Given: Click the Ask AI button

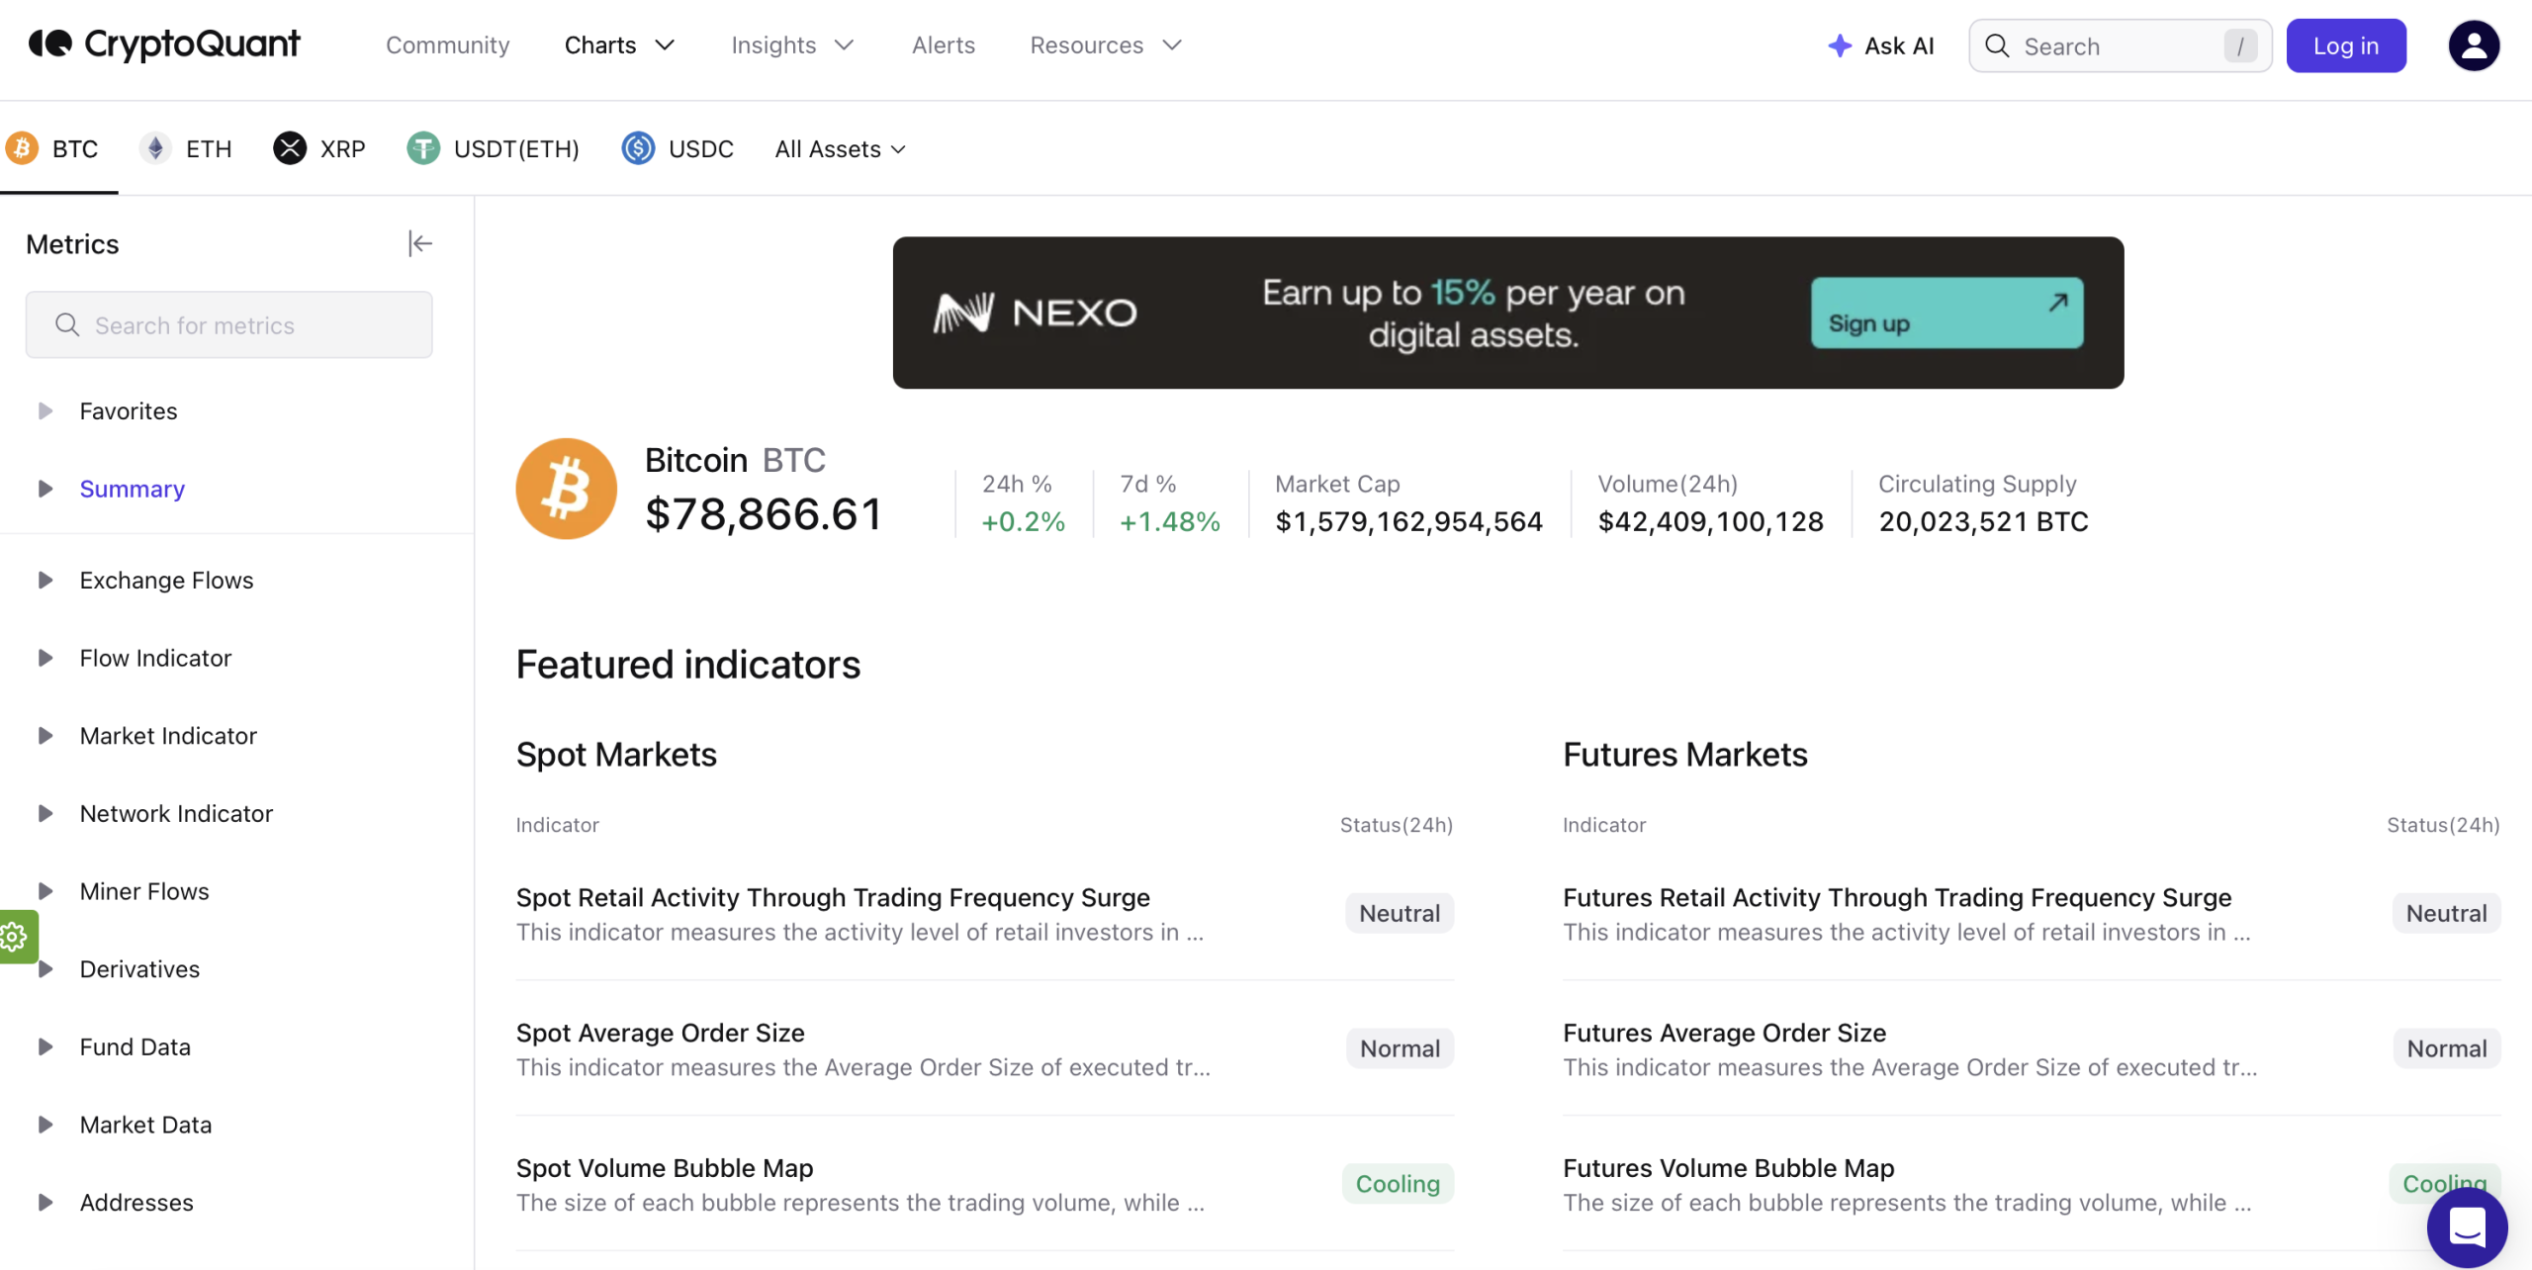Looking at the screenshot, I should pos(1880,45).
